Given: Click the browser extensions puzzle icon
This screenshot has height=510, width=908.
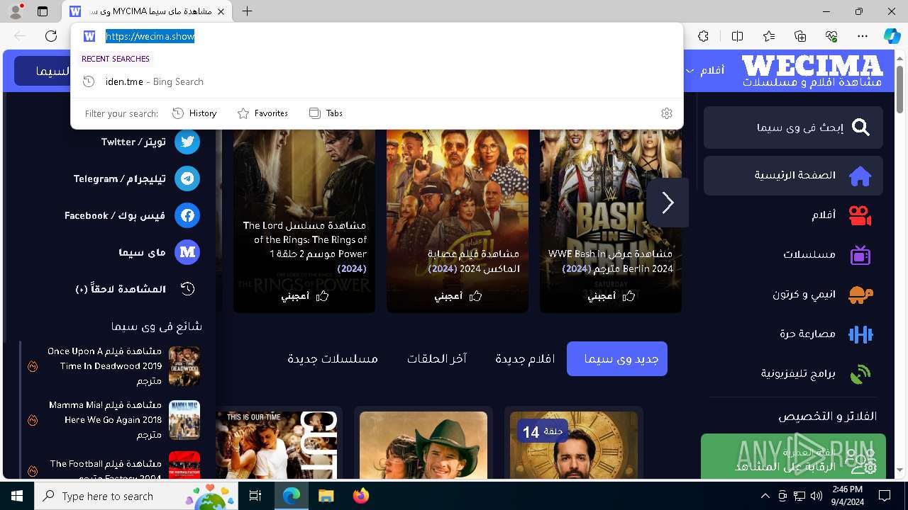Looking at the screenshot, I should coord(703,36).
